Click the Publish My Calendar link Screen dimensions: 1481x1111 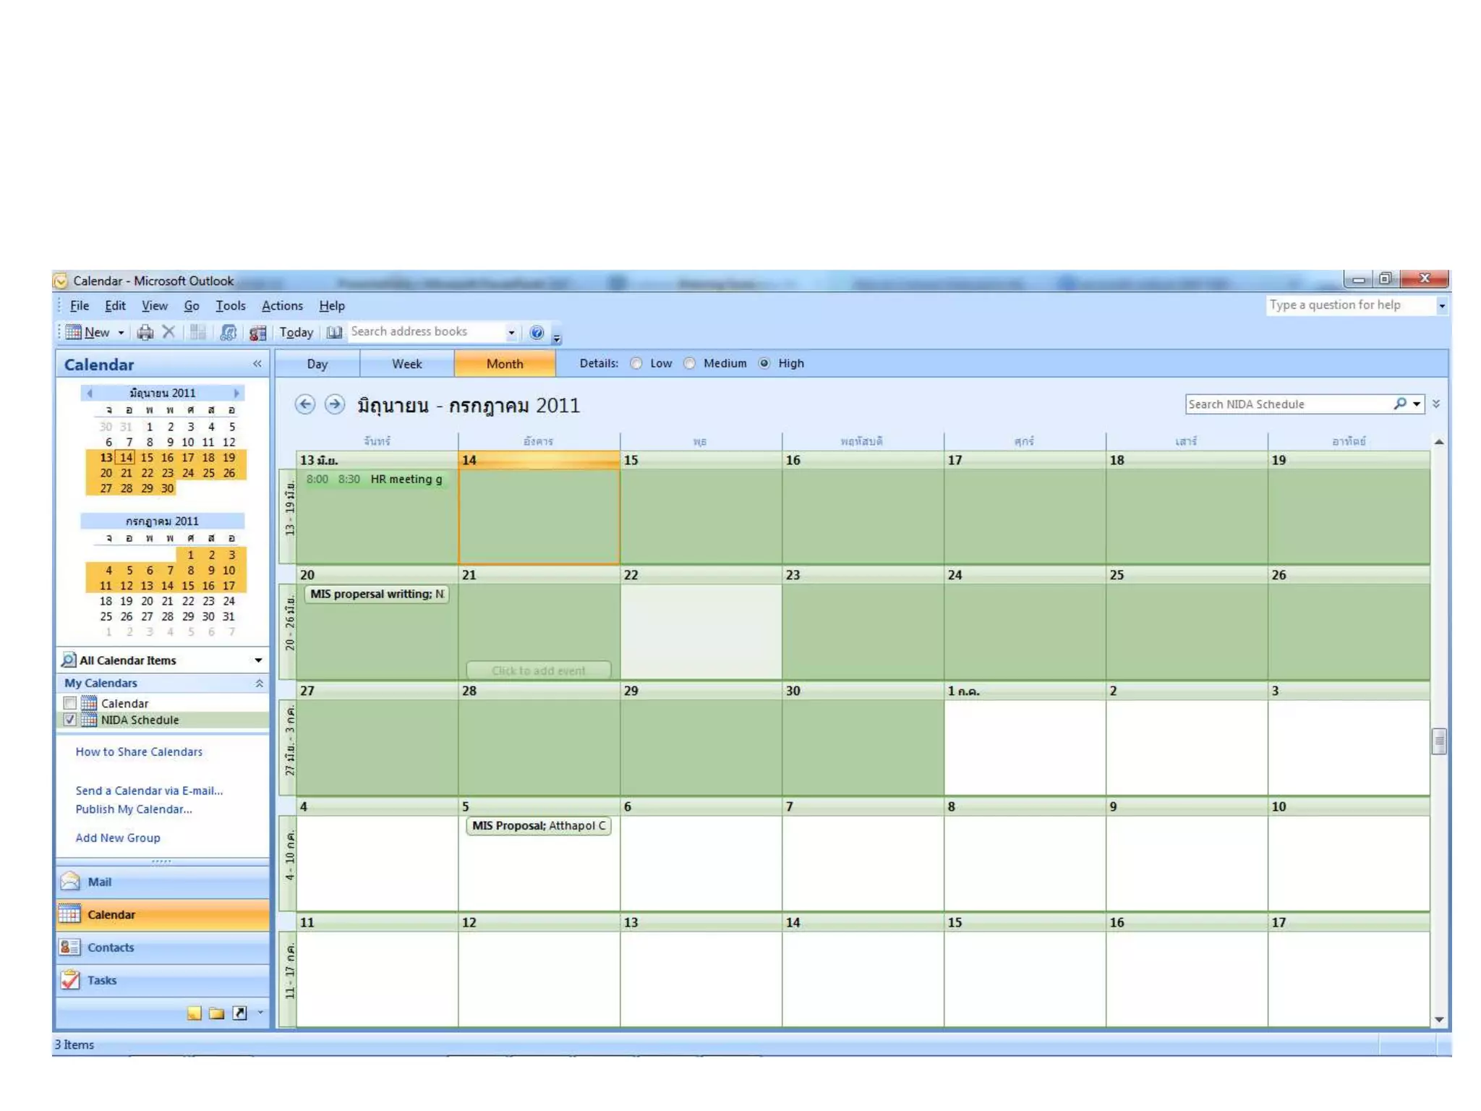[x=134, y=809]
